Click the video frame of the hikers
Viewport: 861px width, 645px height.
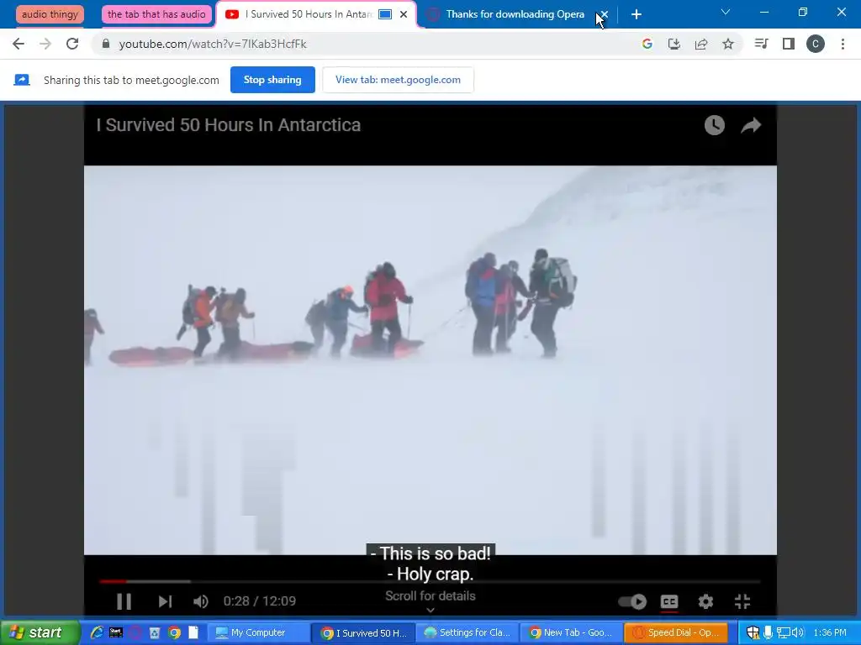coord(430,359)
